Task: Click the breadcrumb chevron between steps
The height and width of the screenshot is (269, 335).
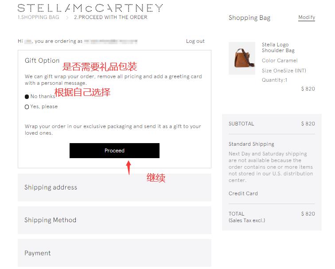Action: pyautogui.click(x=67, y=18)
